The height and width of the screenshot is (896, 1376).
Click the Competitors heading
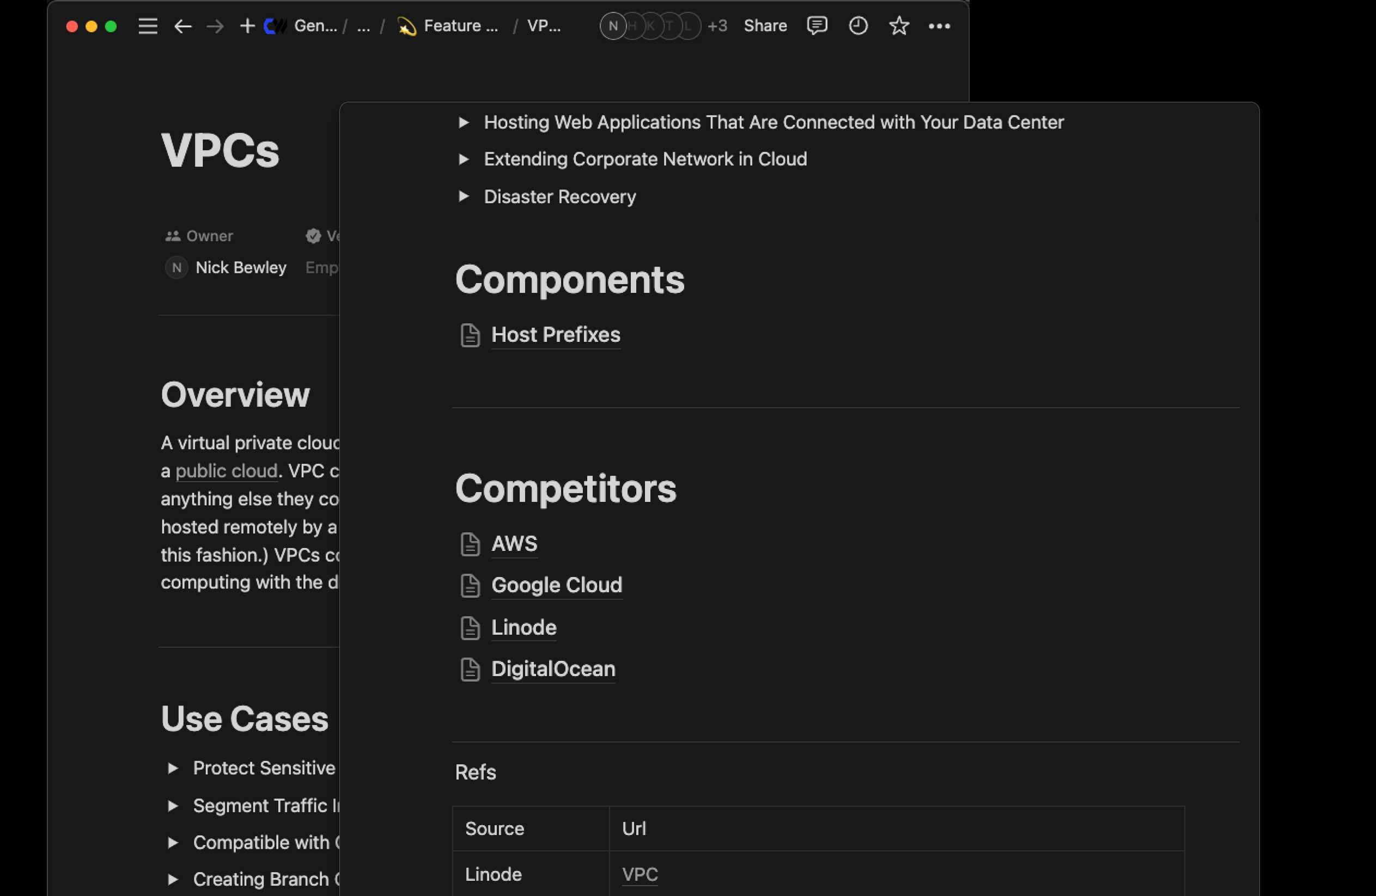coord(565,489)
